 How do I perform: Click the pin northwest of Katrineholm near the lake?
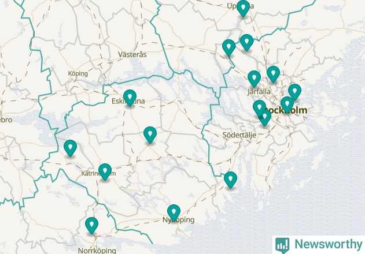point(71,148)
